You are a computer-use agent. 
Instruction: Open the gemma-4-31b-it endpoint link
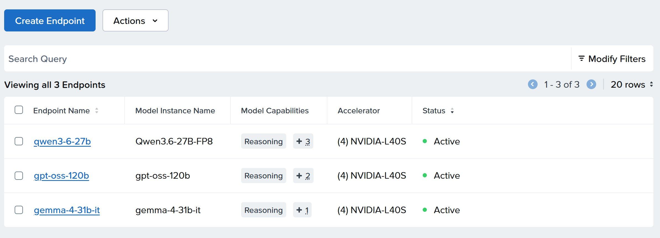[67, 210]
